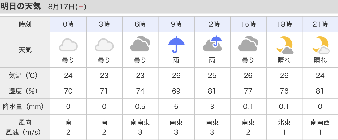The image size is (338, 140).
Task: Select the 21時 column header
Action: click(x=320, y=24)
